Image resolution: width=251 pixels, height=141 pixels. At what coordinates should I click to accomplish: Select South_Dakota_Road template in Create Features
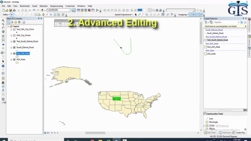[215, 33]
